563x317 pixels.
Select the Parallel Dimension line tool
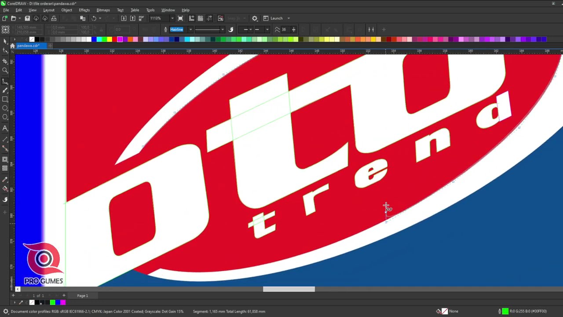pyautogui.click(x=5, y=139)
